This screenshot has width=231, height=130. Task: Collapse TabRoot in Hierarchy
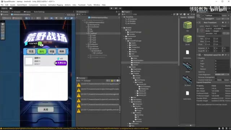87,34
